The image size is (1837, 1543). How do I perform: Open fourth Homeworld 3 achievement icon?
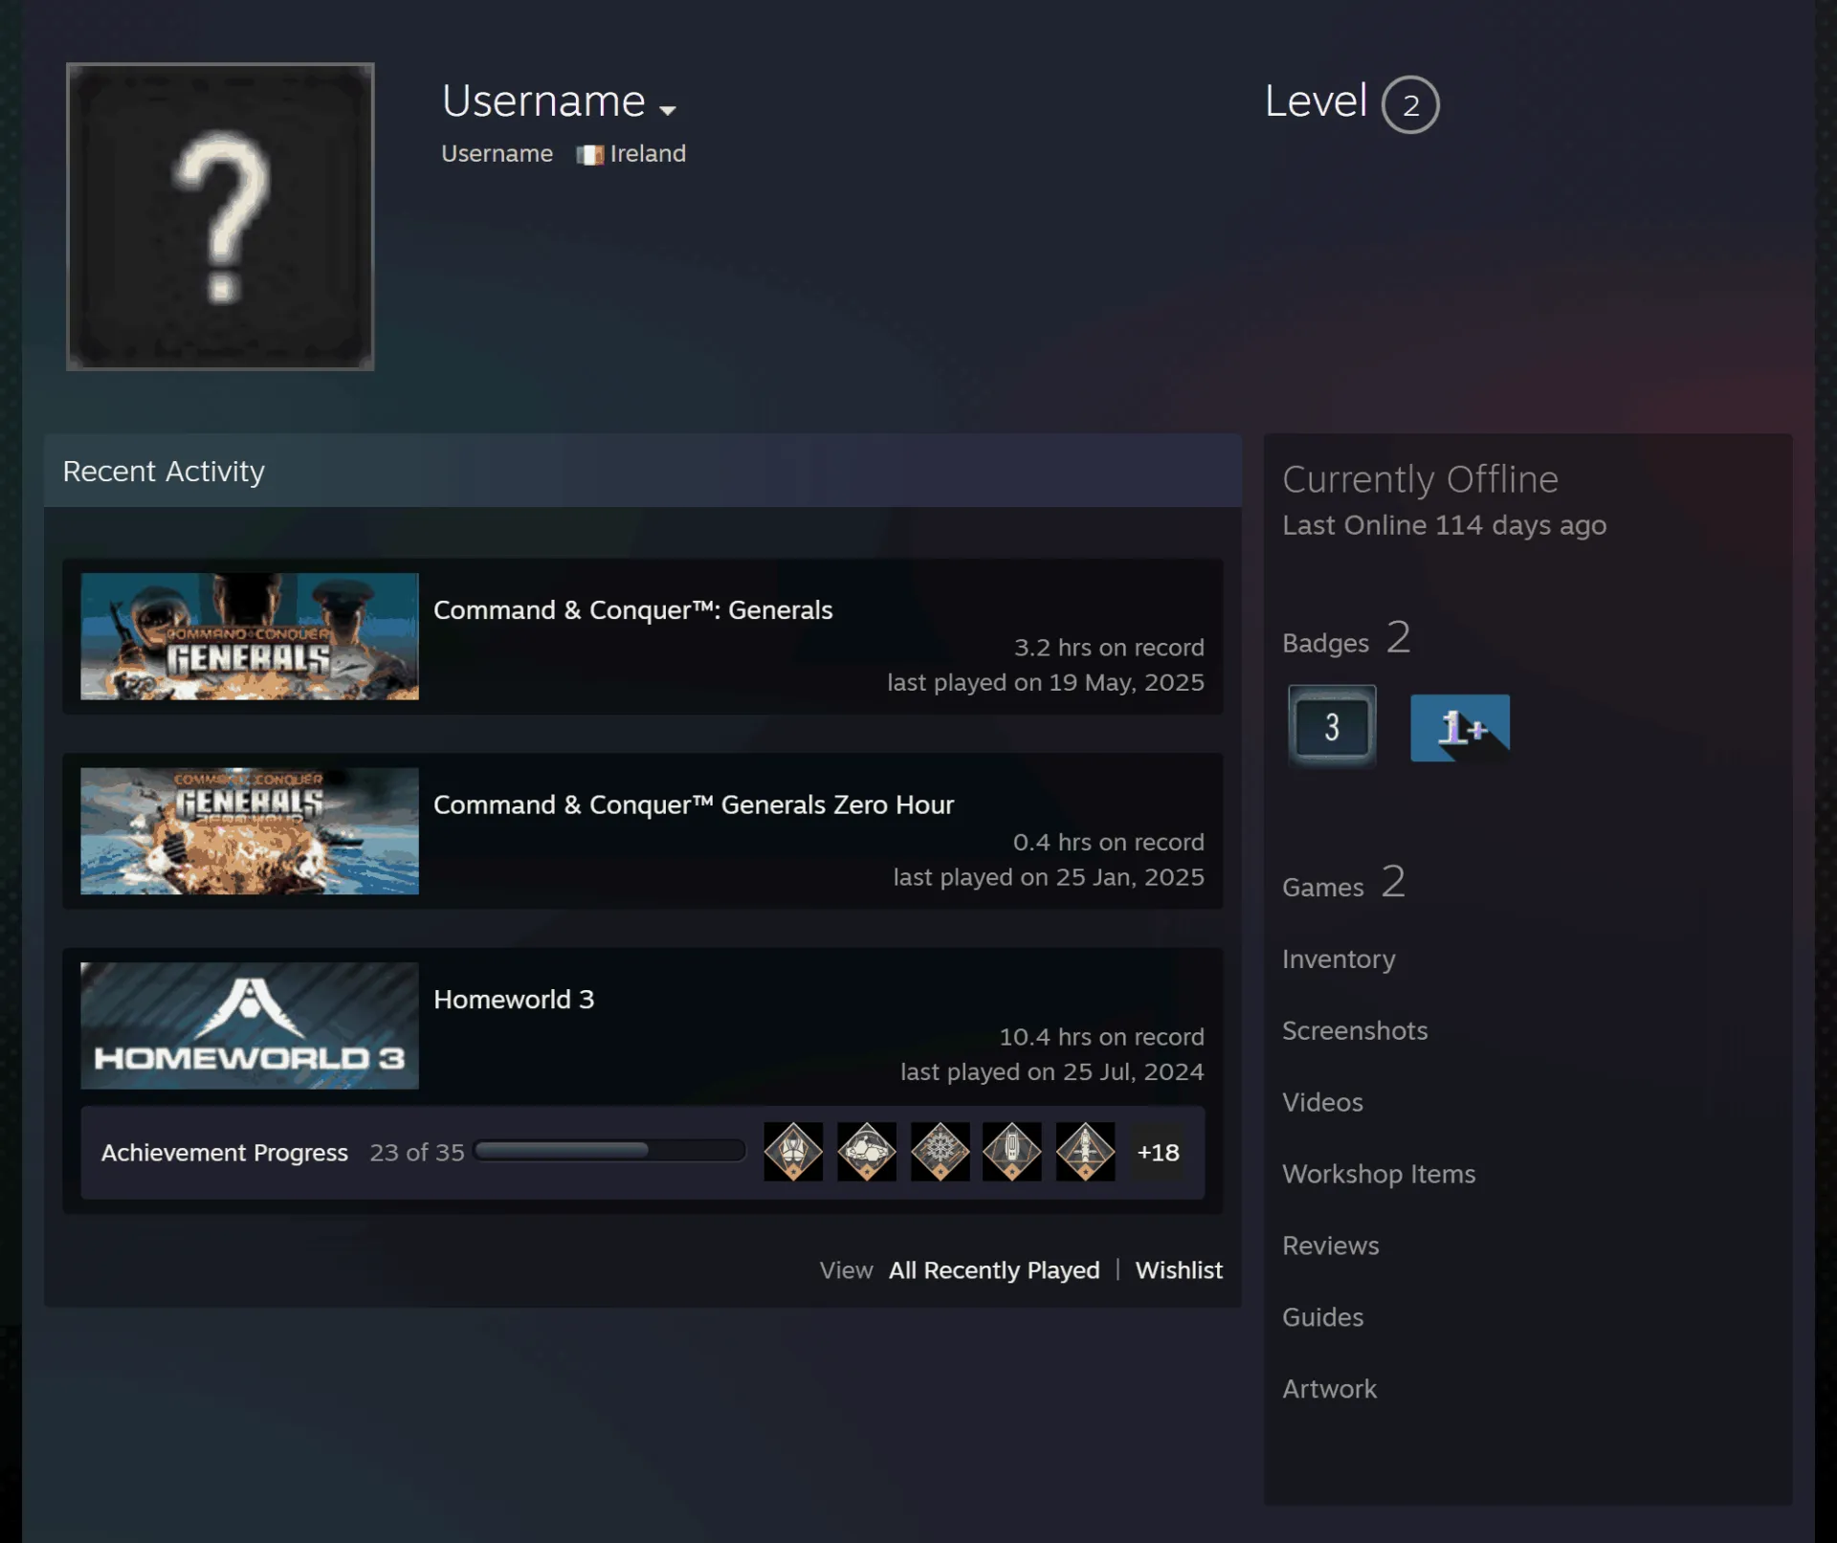(x=1012, y=1152)
